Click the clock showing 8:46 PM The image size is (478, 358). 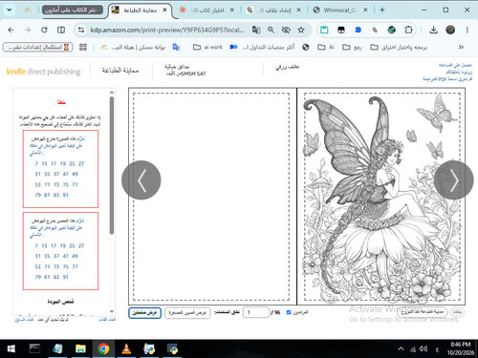point(460,345)
